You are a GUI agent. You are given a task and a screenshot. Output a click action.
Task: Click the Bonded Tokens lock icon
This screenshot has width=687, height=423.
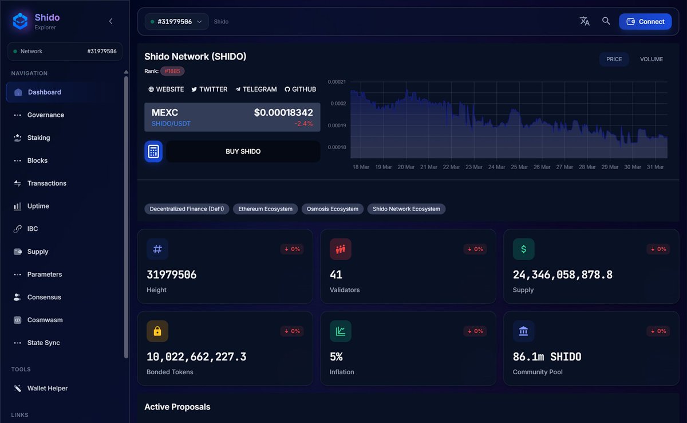pyautogui.click(x=157, y=331)
